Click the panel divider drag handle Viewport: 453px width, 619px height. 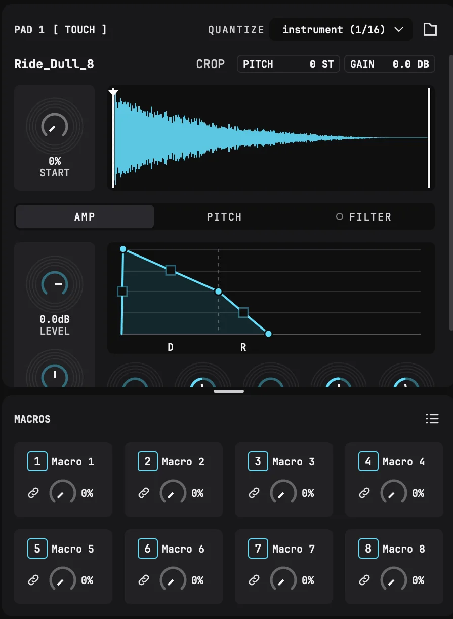click(229, 391)
